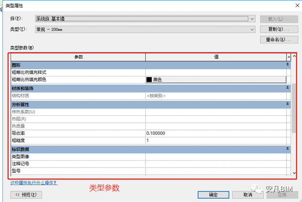The image size is (302, 202).
Task: Click the 参数 column header
Action: pyautogui.click(x=78, y=57)
